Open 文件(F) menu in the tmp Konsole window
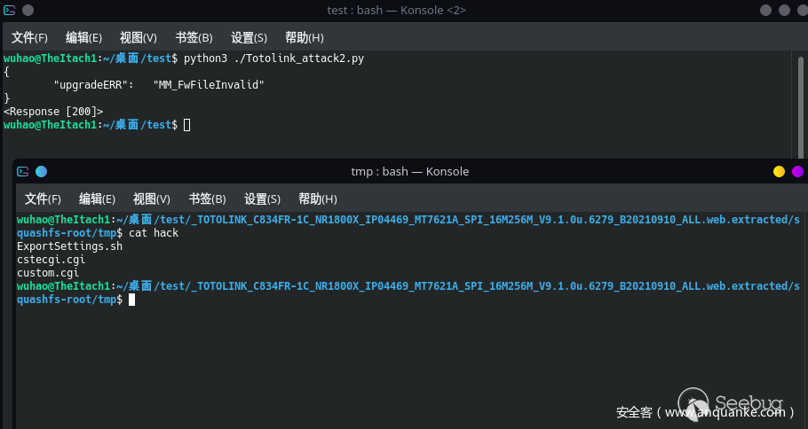This screenshot has height=429, width=808. click(43, 199)
